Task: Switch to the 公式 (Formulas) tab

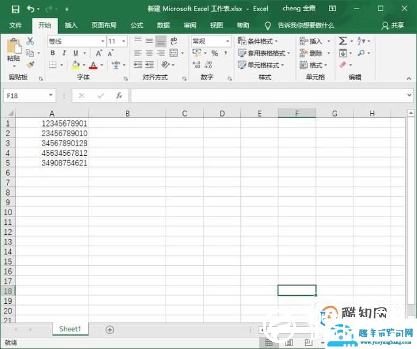Action: [137, 25]
